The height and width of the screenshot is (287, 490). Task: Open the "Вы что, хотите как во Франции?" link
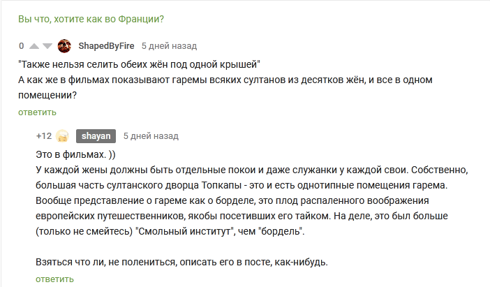pyautogui.click(x=96, y=19)
